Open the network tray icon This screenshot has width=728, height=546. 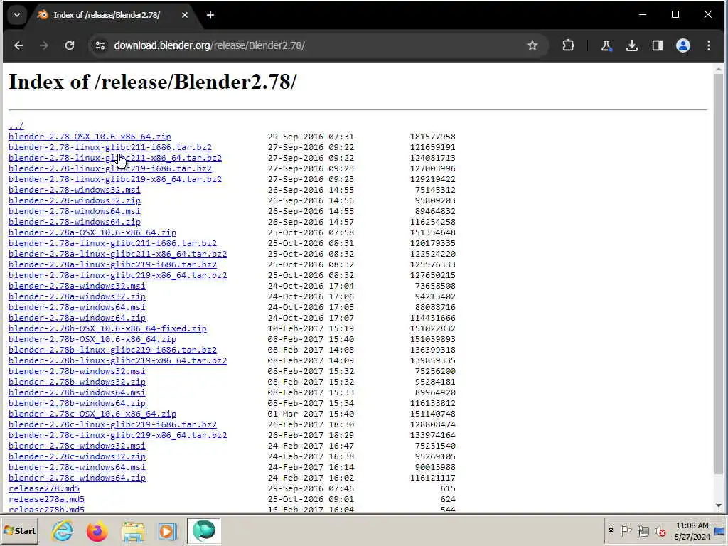[x=643, y=530]
